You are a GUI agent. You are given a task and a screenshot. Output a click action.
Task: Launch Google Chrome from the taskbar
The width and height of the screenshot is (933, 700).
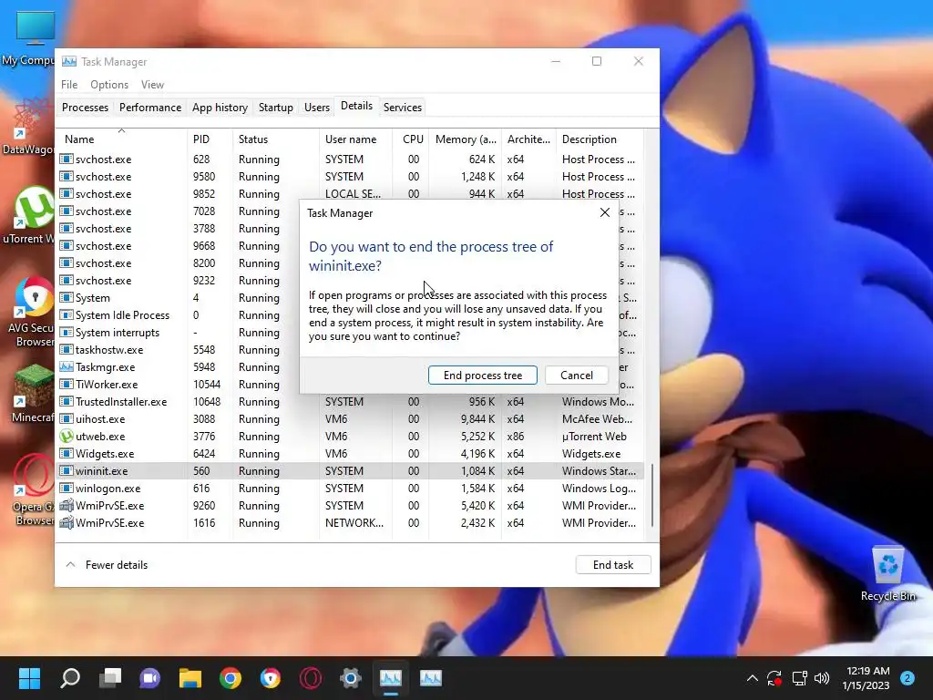[x=231, y=677]
